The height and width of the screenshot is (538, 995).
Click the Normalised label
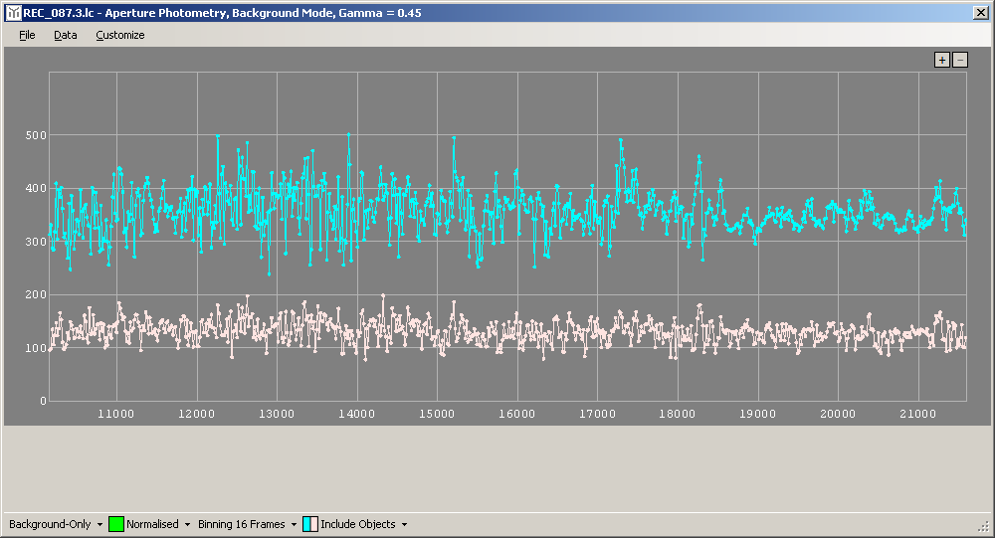(x=152, y=524)
